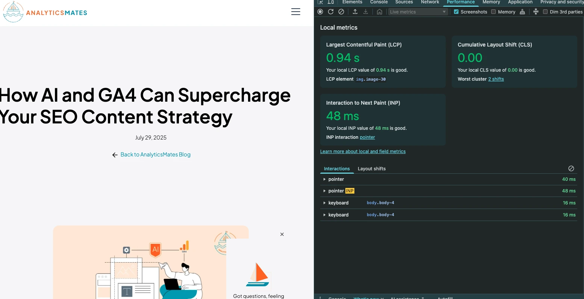This screenshot has height=299, width=584.
Task: Switch to the Layout shifts tab
Action: (372, 169)
